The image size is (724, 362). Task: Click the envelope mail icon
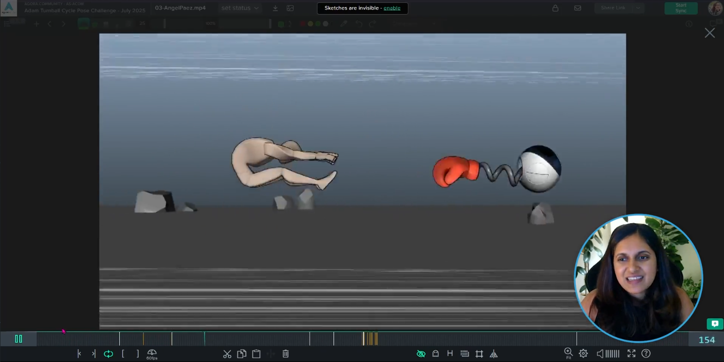578,8
